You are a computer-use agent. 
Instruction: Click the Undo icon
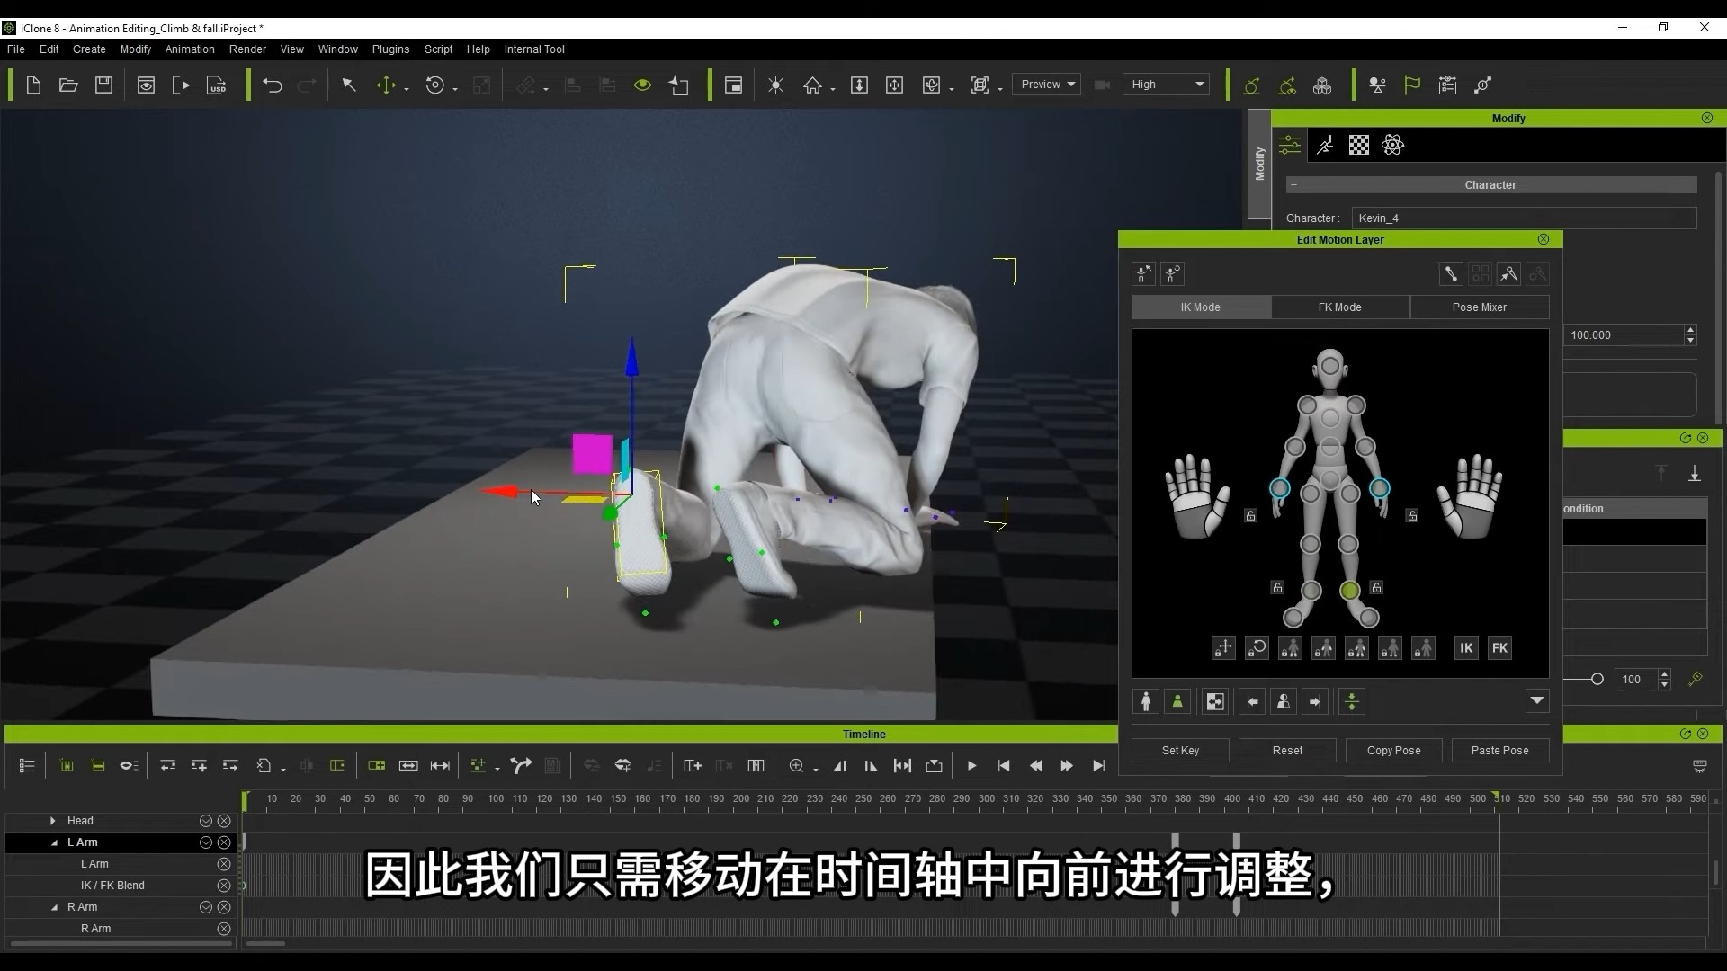[273, 85]
